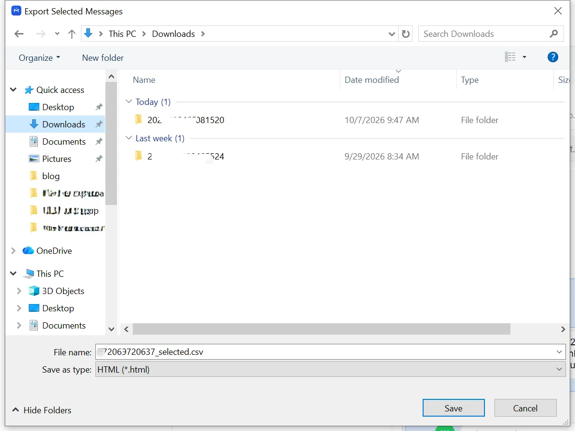Click the pin icon next to Desktop

[x=99, y=107]
